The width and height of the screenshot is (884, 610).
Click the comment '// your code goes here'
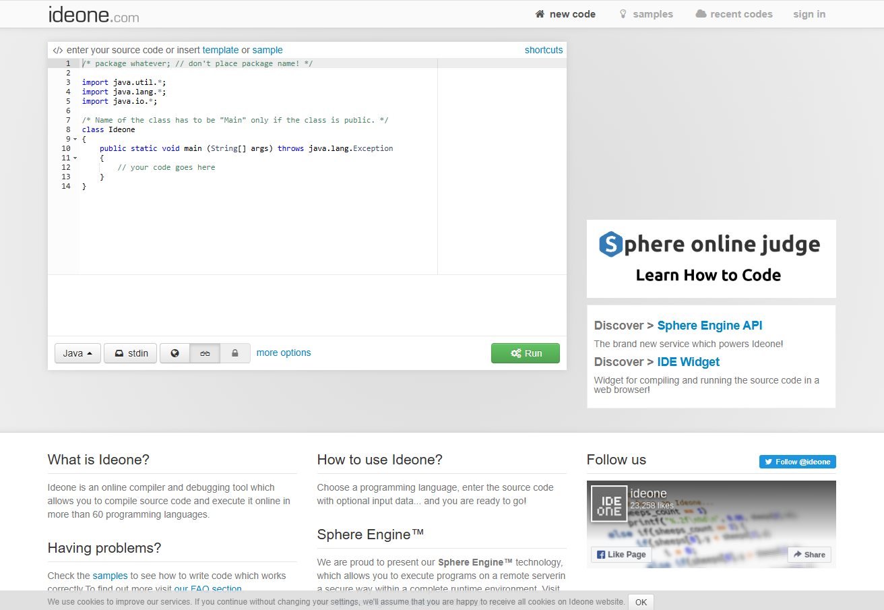166,167
